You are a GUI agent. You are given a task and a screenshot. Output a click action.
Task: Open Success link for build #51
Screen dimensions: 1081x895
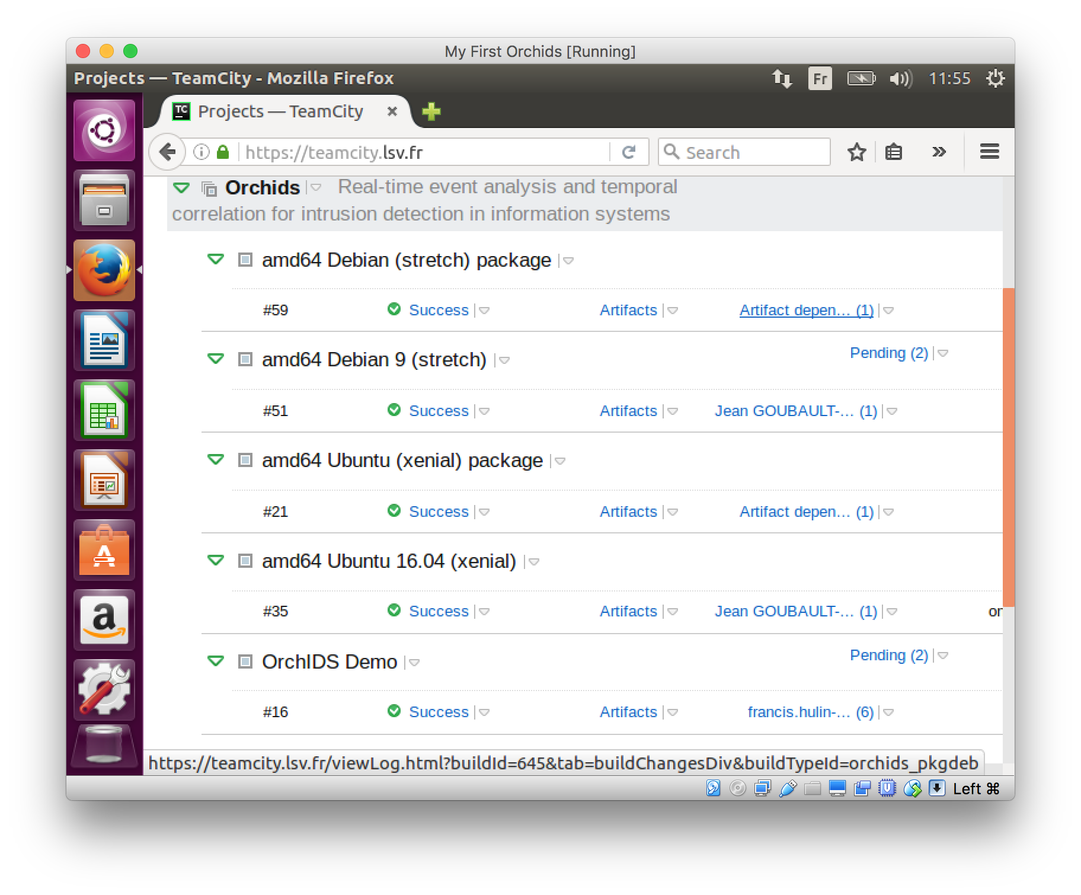click(438, 411)
